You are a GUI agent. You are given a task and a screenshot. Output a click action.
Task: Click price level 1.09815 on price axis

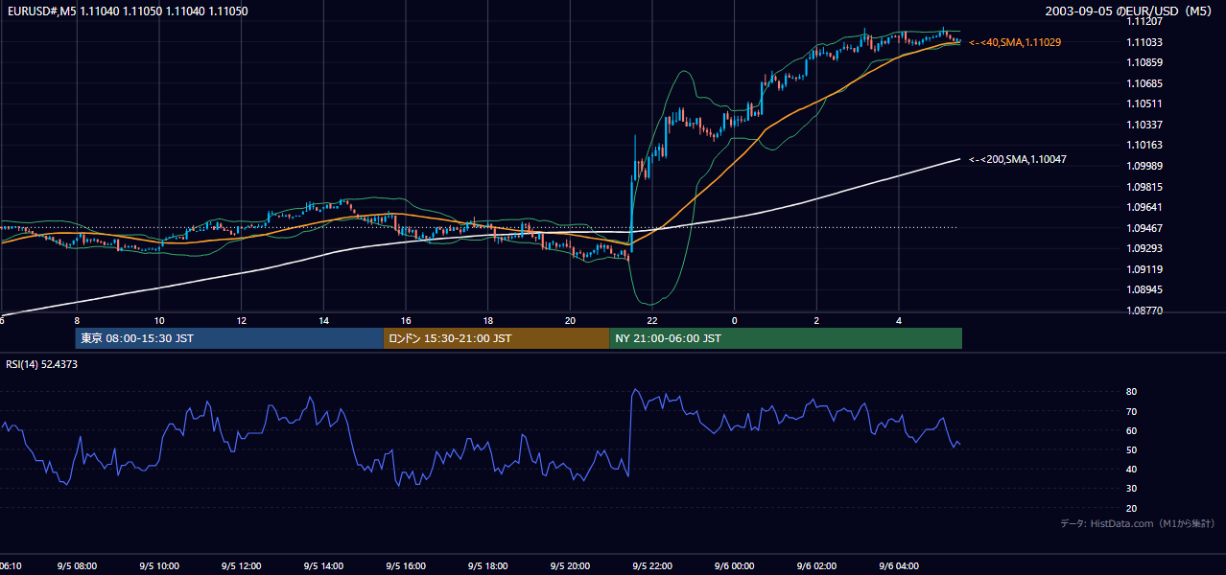coord(1144,187)
